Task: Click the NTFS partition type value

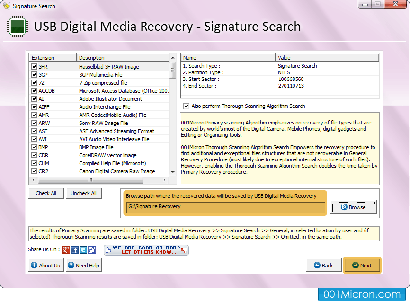Action: coord(284,72)
